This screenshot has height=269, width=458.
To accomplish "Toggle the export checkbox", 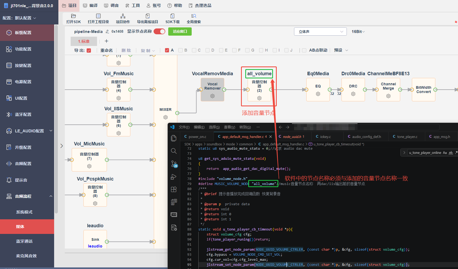I will (x=89, y=51).
